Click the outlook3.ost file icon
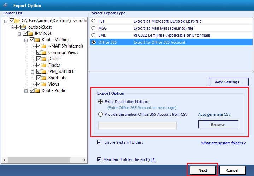This screenshot has width=254, height=176. 24,27
